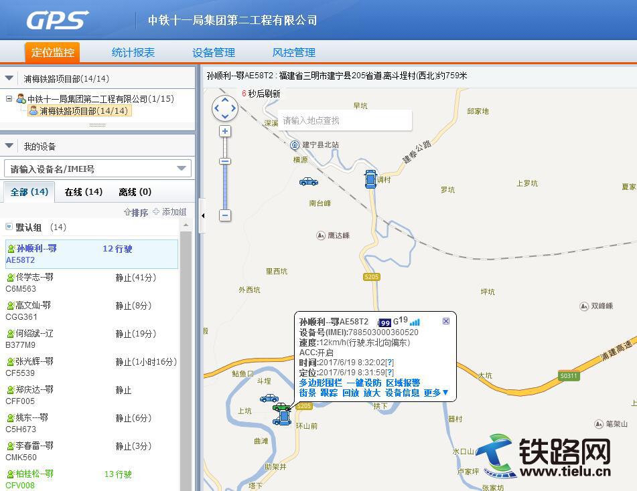Select device 李春雷--鄂 CMK560
Viewport: 637px width, 491px height.
(92, 452)
